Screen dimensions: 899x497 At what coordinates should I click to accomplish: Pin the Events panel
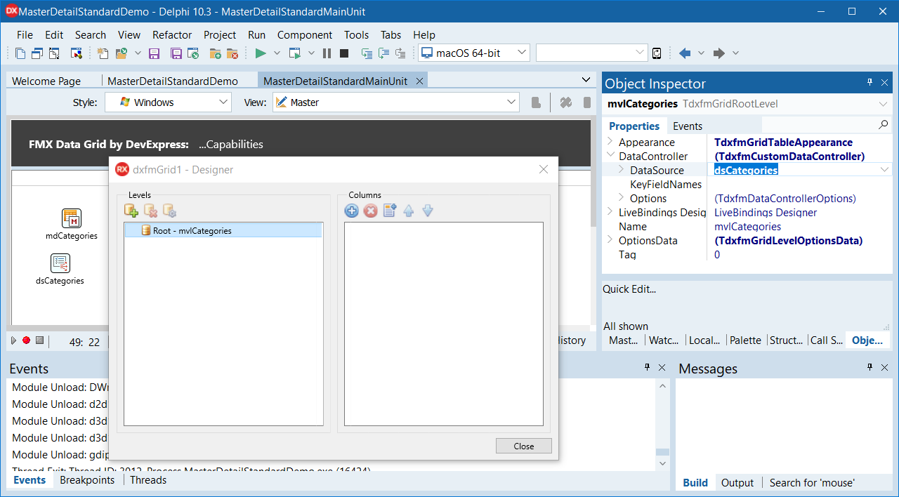click(647, 367)
